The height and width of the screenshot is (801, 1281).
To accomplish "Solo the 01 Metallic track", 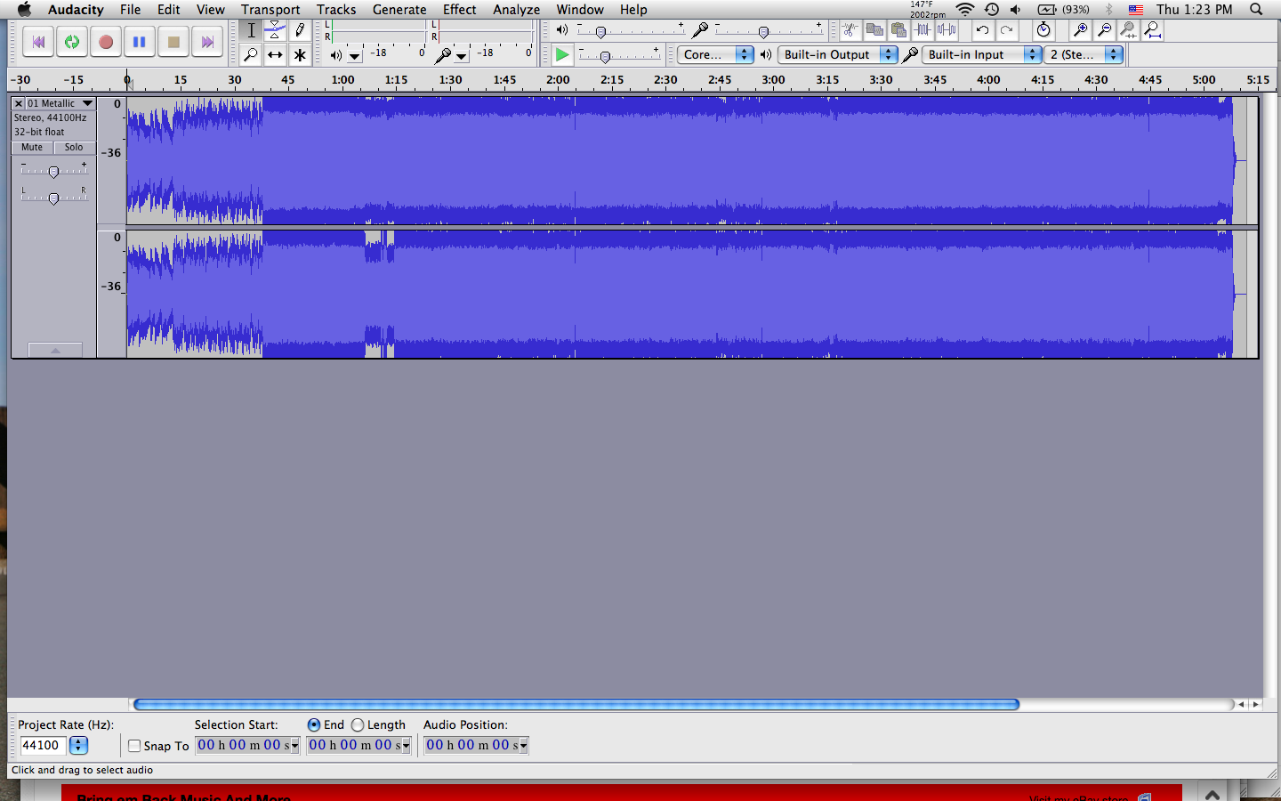I will pos(74,148).
